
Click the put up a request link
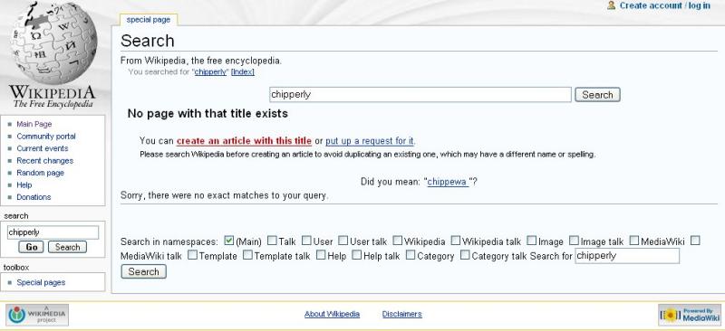click(x=370, y=141)
